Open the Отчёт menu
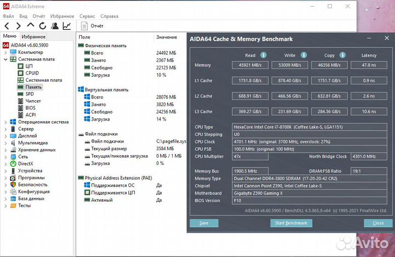Screen dimensions: 395x257 pyautogui.click(x=38, y=16)
